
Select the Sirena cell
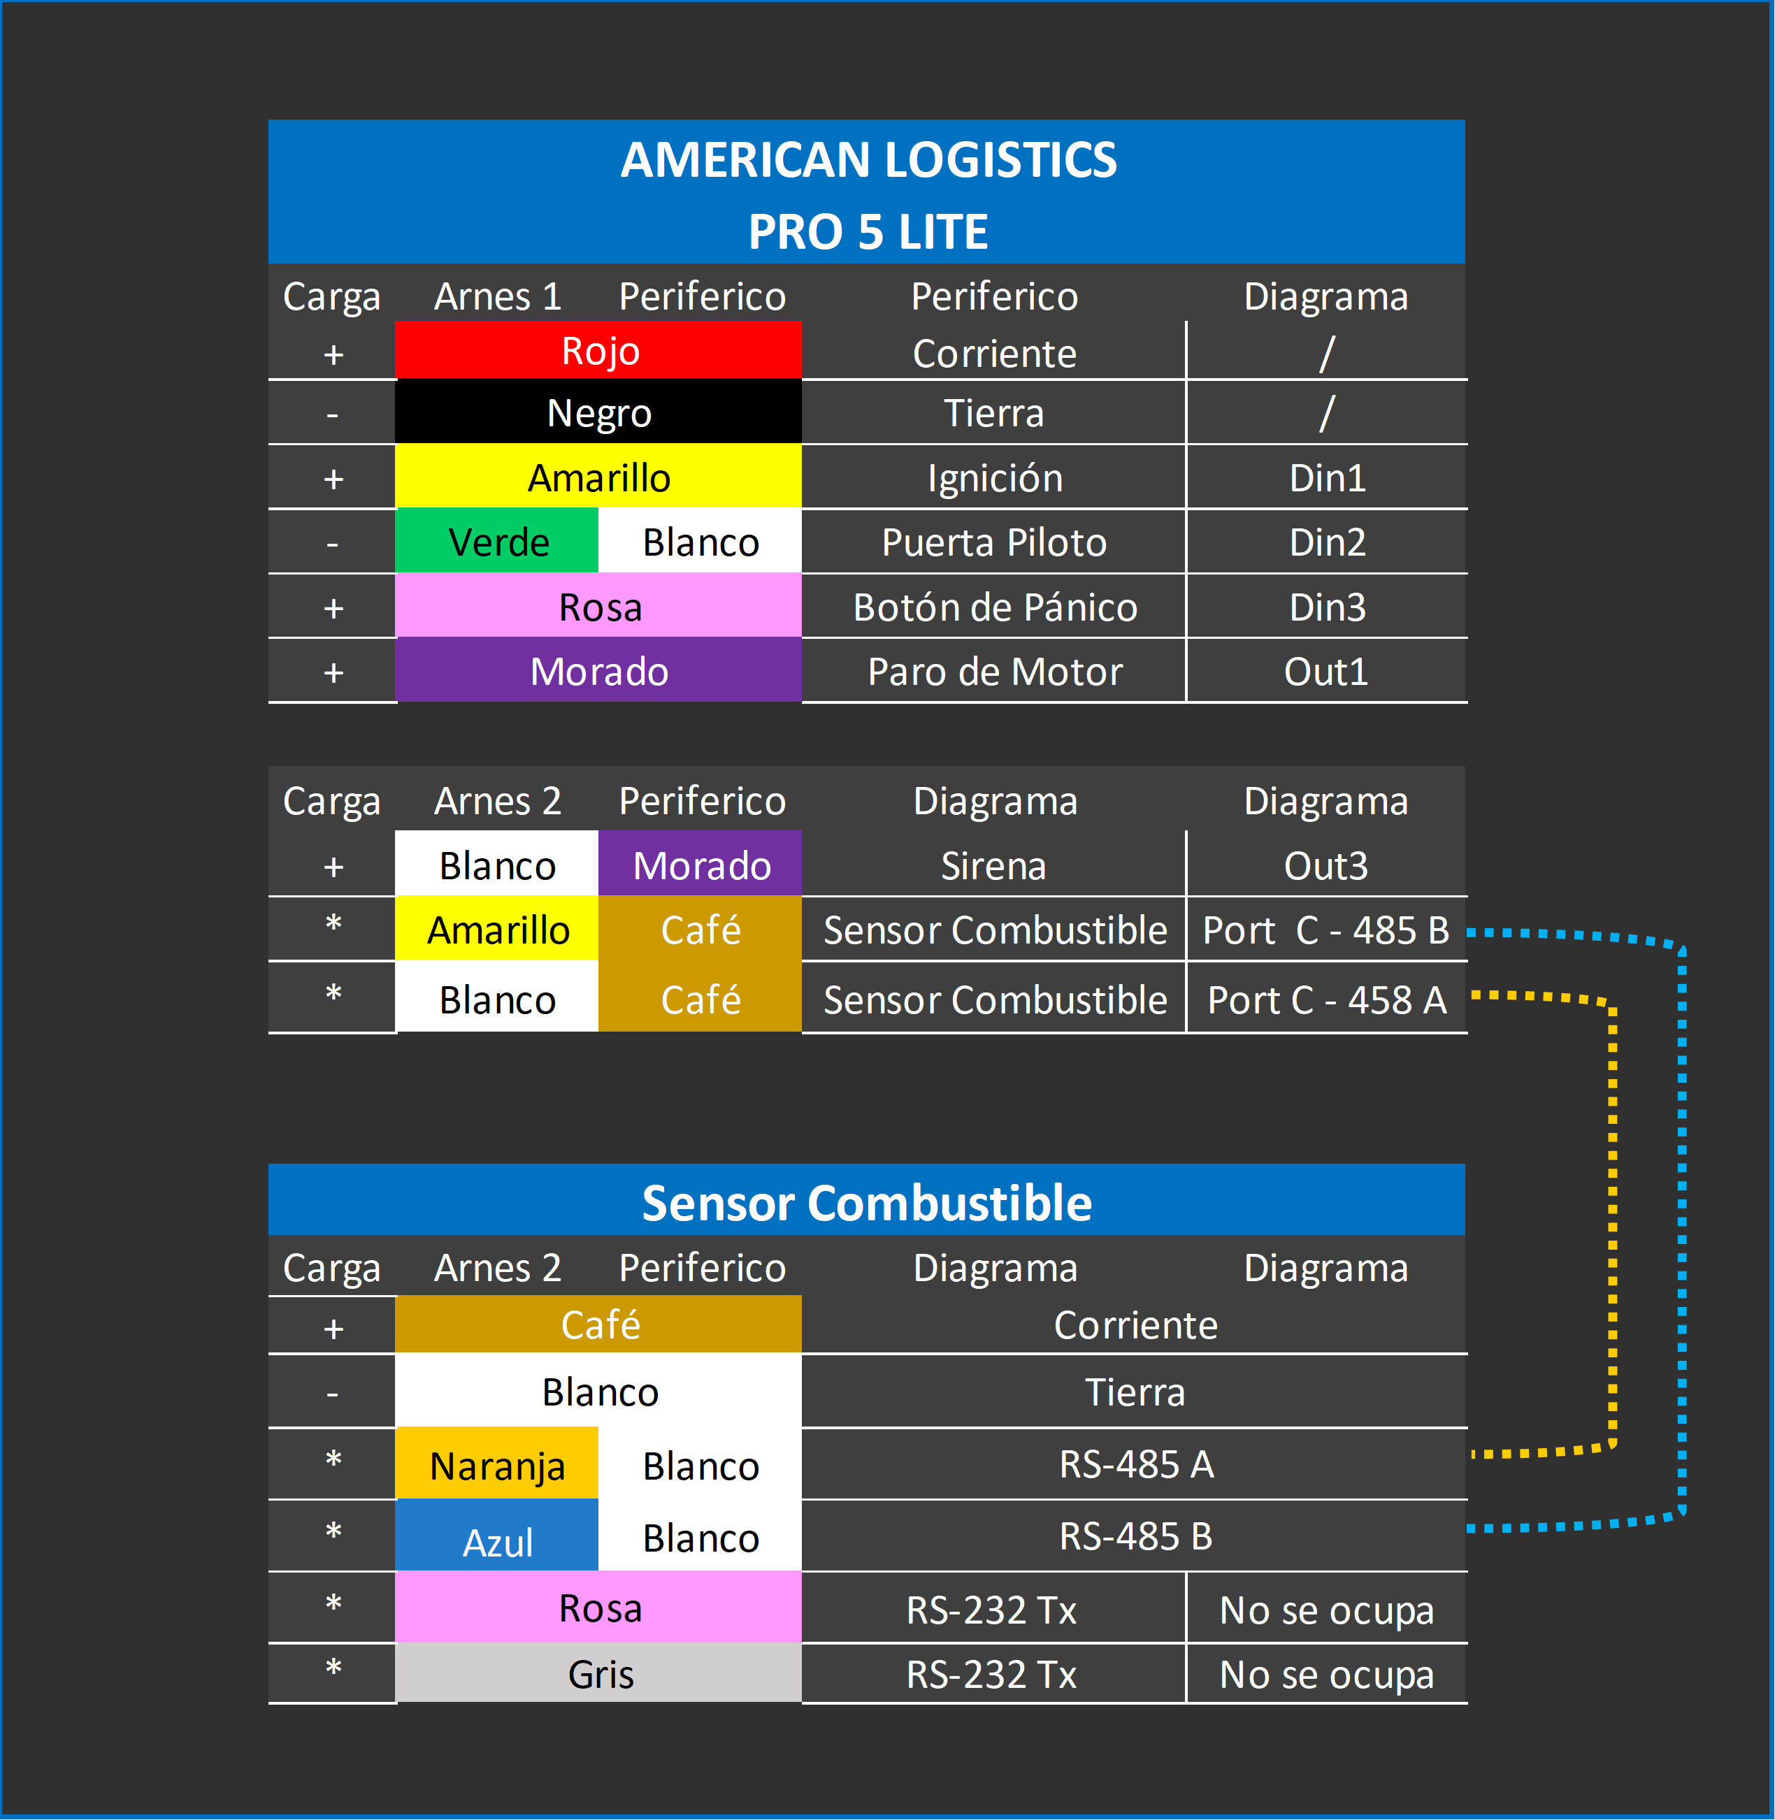coord(994,865)
